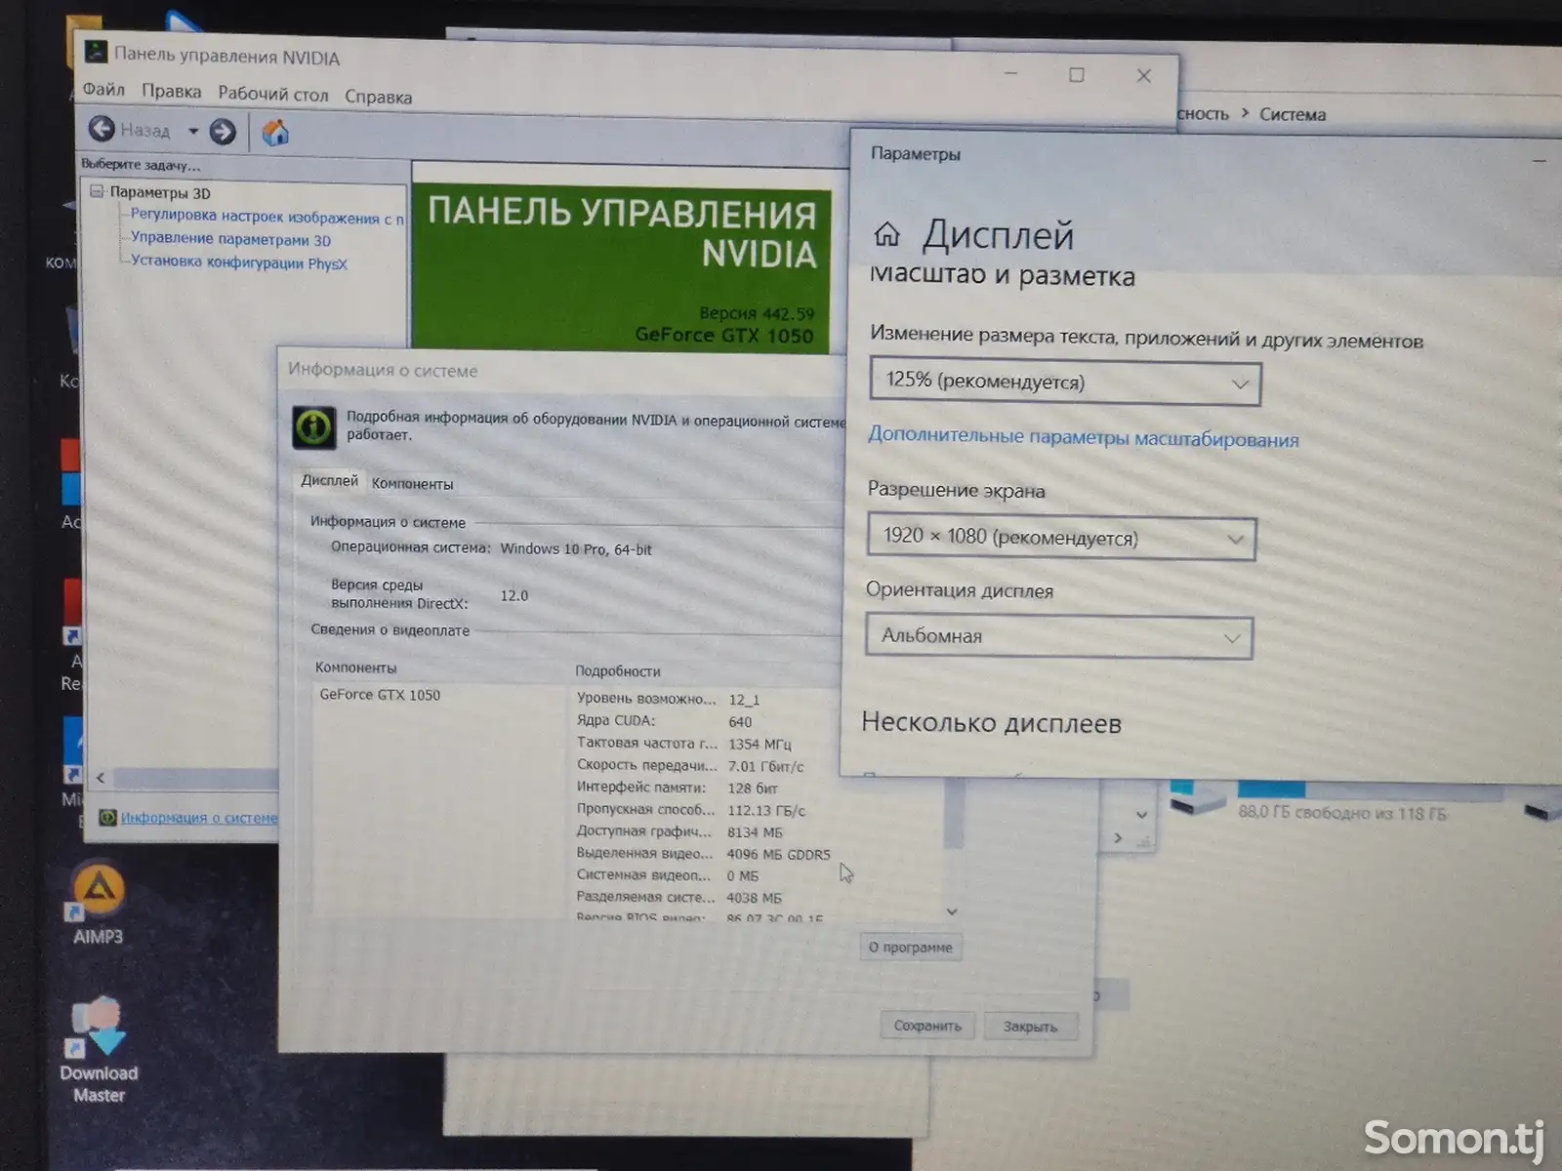The image size is (1562, 1171).
Task: Click the Интерфейс памяти 128 бит row
Action: coord(677,787)
